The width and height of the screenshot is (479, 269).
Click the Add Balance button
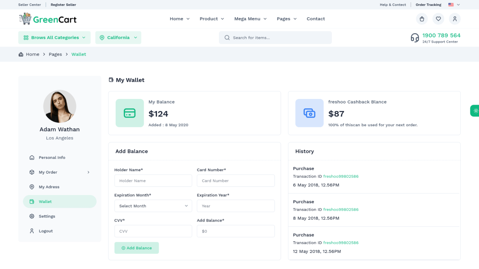(x=137, y=248)
